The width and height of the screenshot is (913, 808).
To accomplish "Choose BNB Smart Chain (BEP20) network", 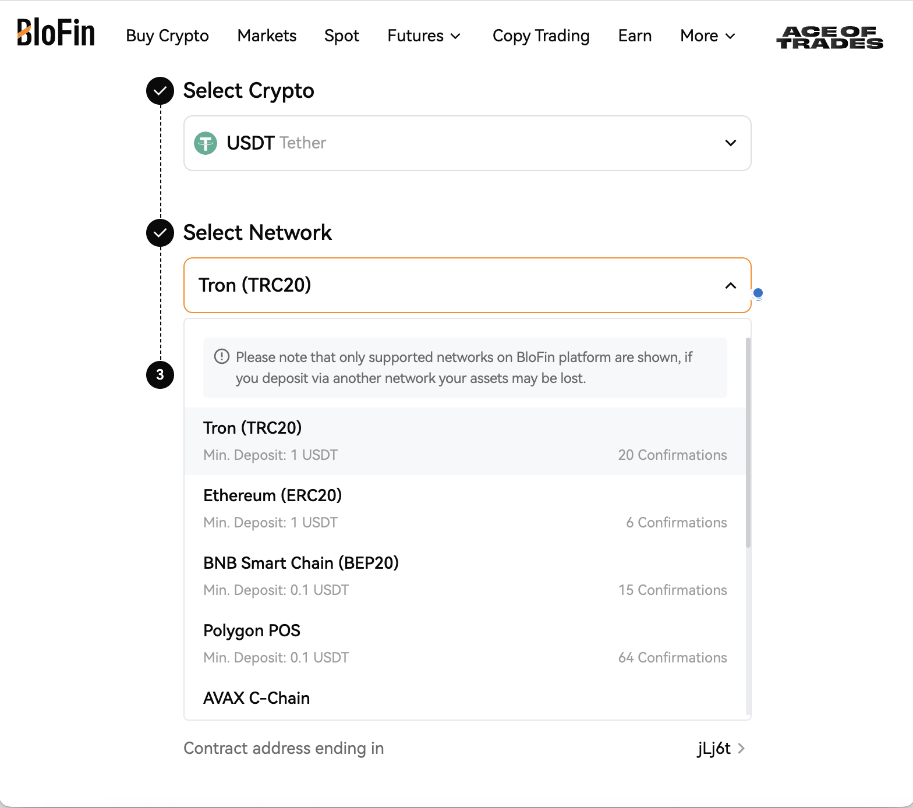I will (x=465, y=576).
